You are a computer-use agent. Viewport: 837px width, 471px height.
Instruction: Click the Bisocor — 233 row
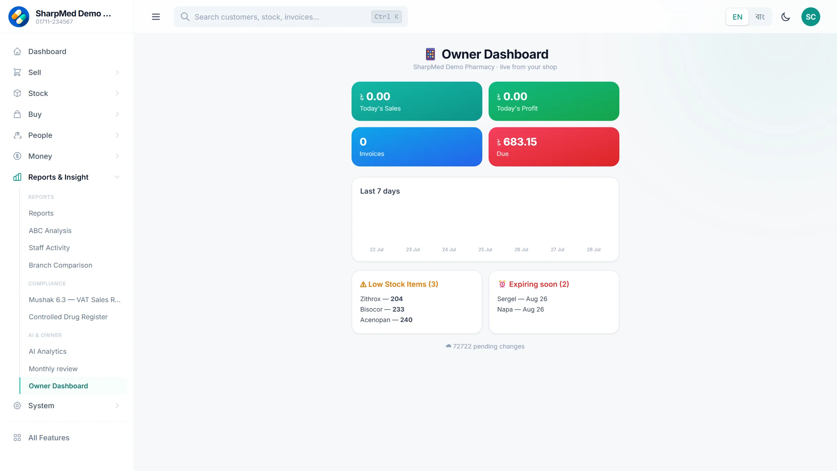(382, 309)
